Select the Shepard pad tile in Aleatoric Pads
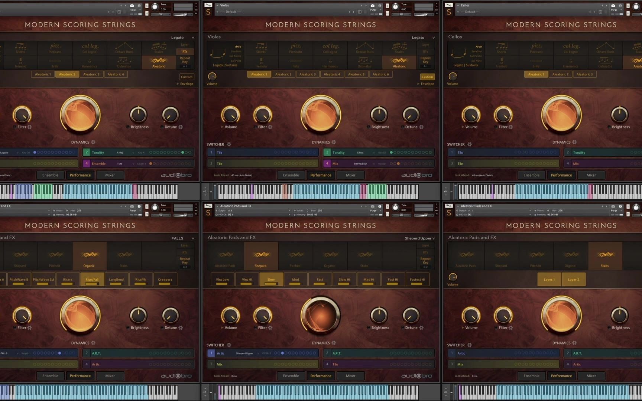642x401 pixels. (261, 256)
